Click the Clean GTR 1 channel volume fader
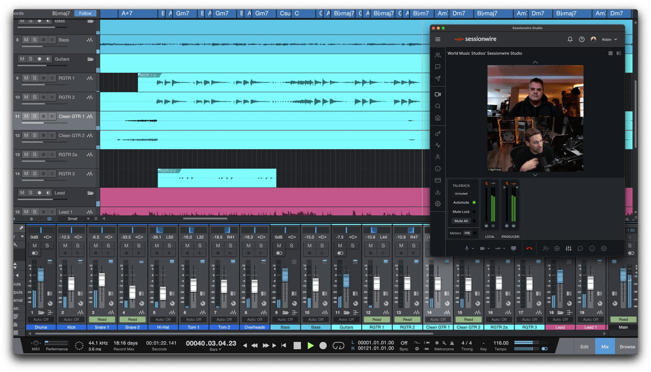The width and height of the screenshot is (651, 372). coord(439,284)
